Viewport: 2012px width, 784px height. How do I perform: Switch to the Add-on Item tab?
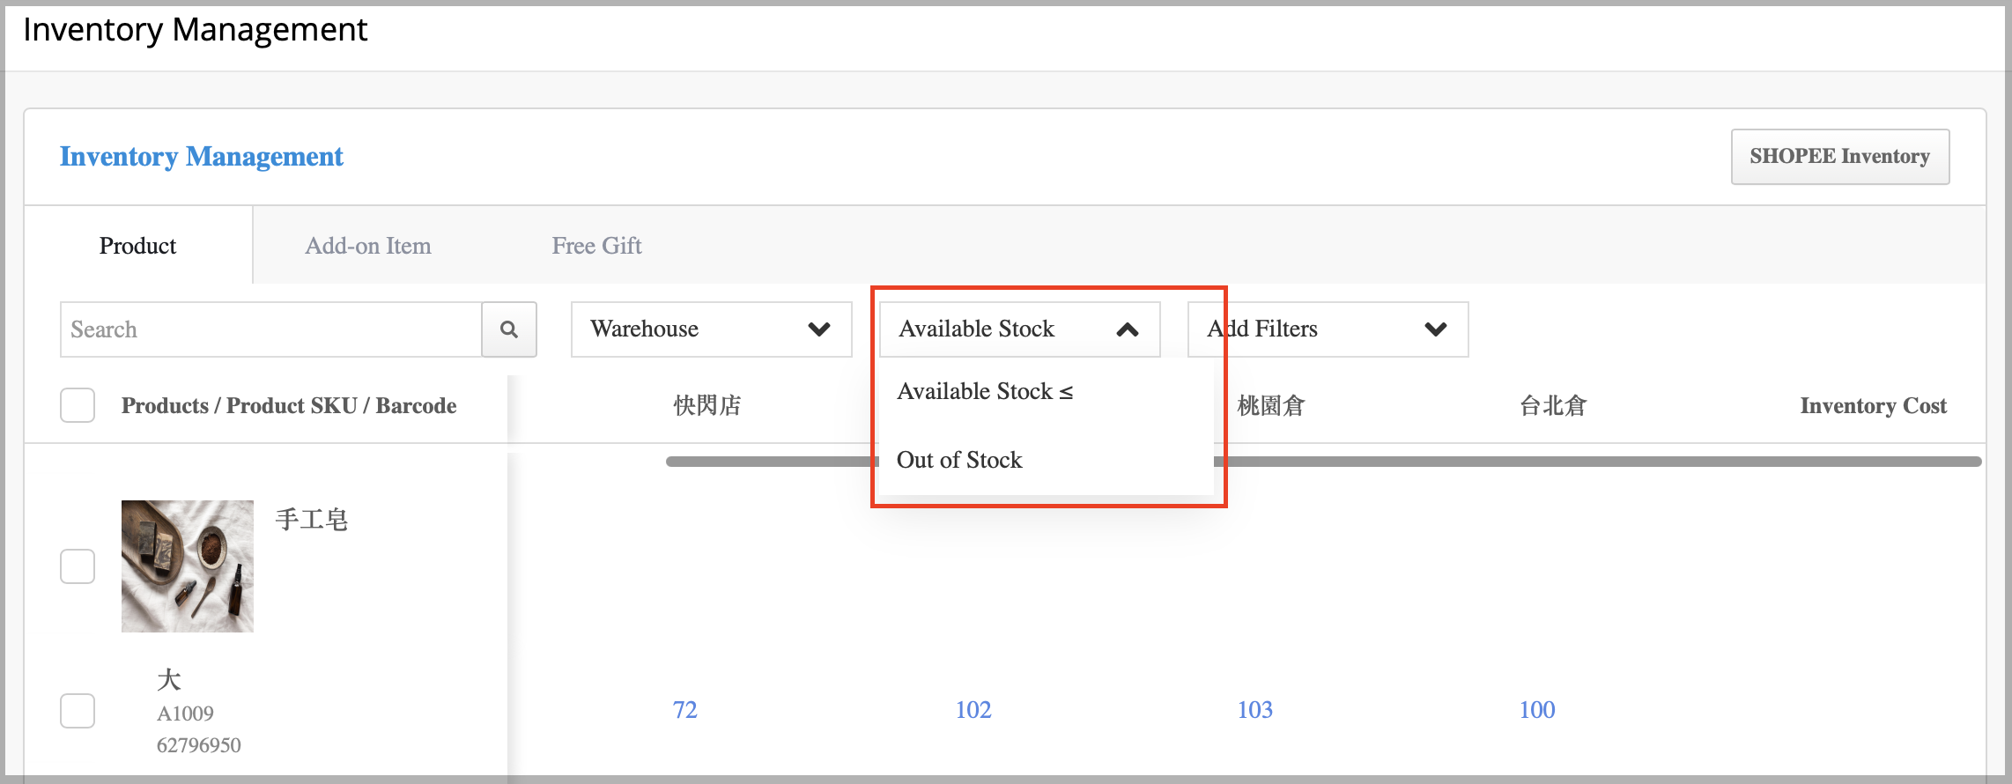(368, 246)
